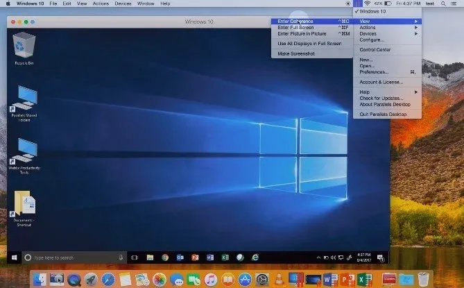Click Mac menu bar clock Fri 4:37 PM
464x288 pixels.
(x=409, y=3)
